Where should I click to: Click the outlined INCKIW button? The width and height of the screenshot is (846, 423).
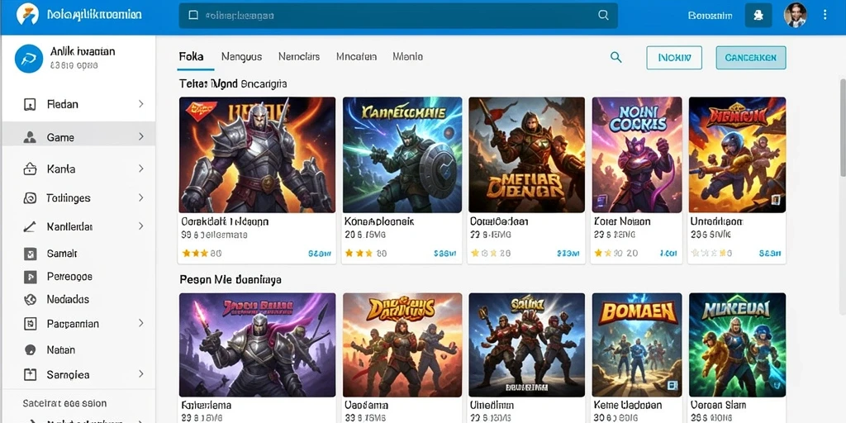tap(674, 58)
